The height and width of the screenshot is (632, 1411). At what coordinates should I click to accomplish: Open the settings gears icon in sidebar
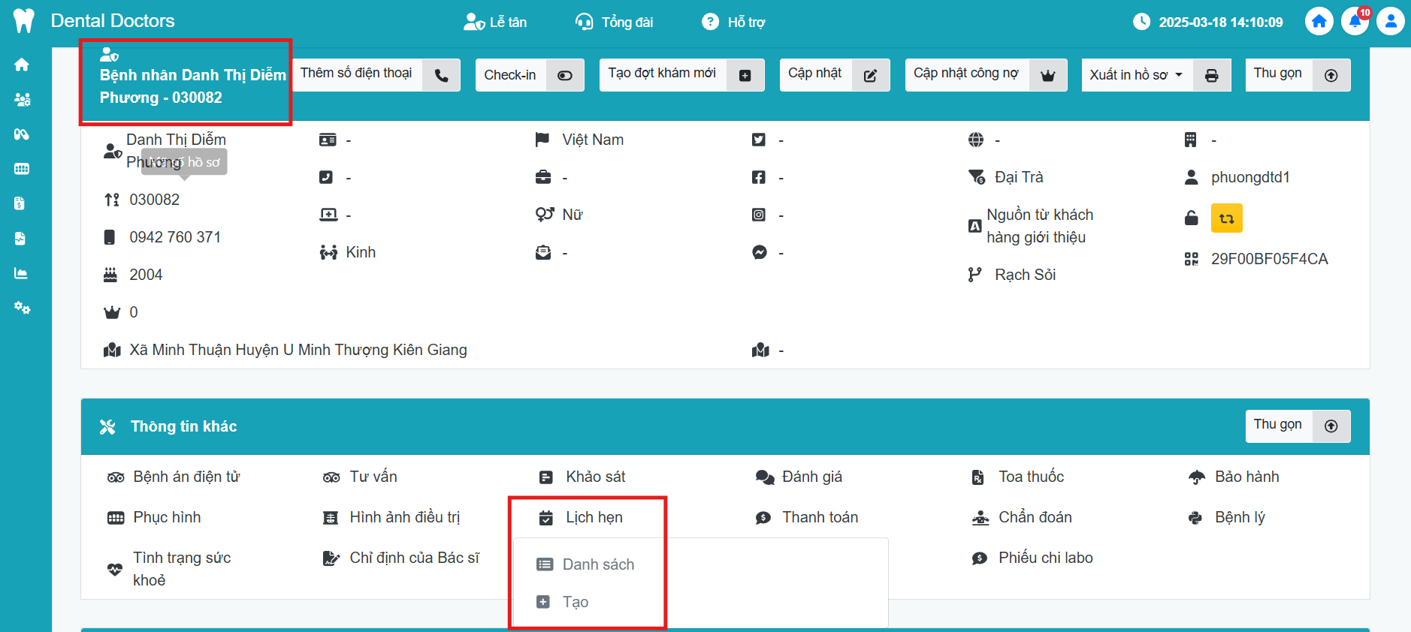(22, 308)
